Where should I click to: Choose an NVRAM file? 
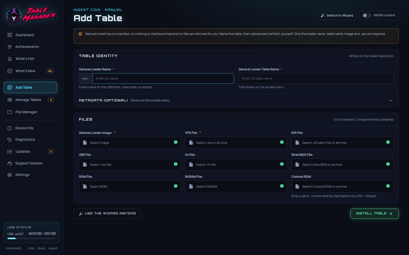(x=236, y=187)
